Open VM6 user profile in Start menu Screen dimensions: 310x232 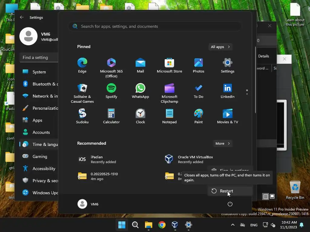tap(88, 204)
